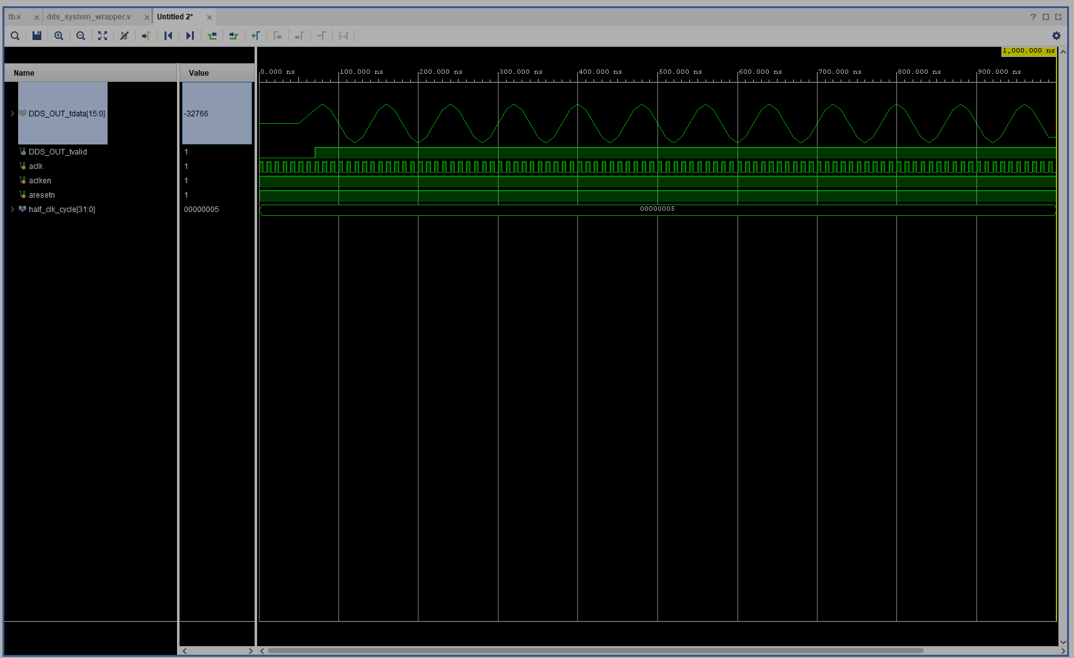Click Value column scroll left arrow
Viewport: 1074px width, 658px height.
(x=185, y=650)
